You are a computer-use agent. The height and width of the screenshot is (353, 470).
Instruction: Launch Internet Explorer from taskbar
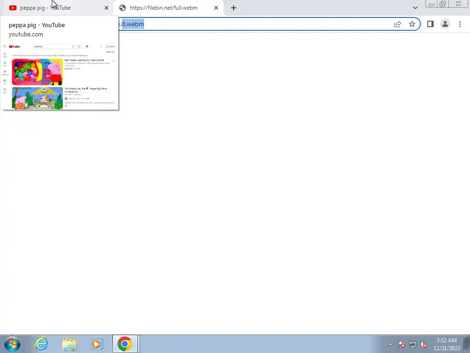tap(41, 344)
